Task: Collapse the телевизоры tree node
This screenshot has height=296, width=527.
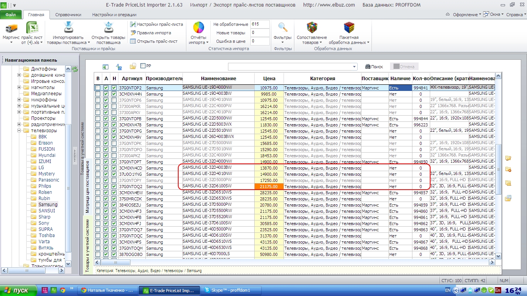Action: click(19, 131)
